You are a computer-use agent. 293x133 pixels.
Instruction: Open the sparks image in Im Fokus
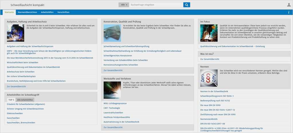(209, 33)
